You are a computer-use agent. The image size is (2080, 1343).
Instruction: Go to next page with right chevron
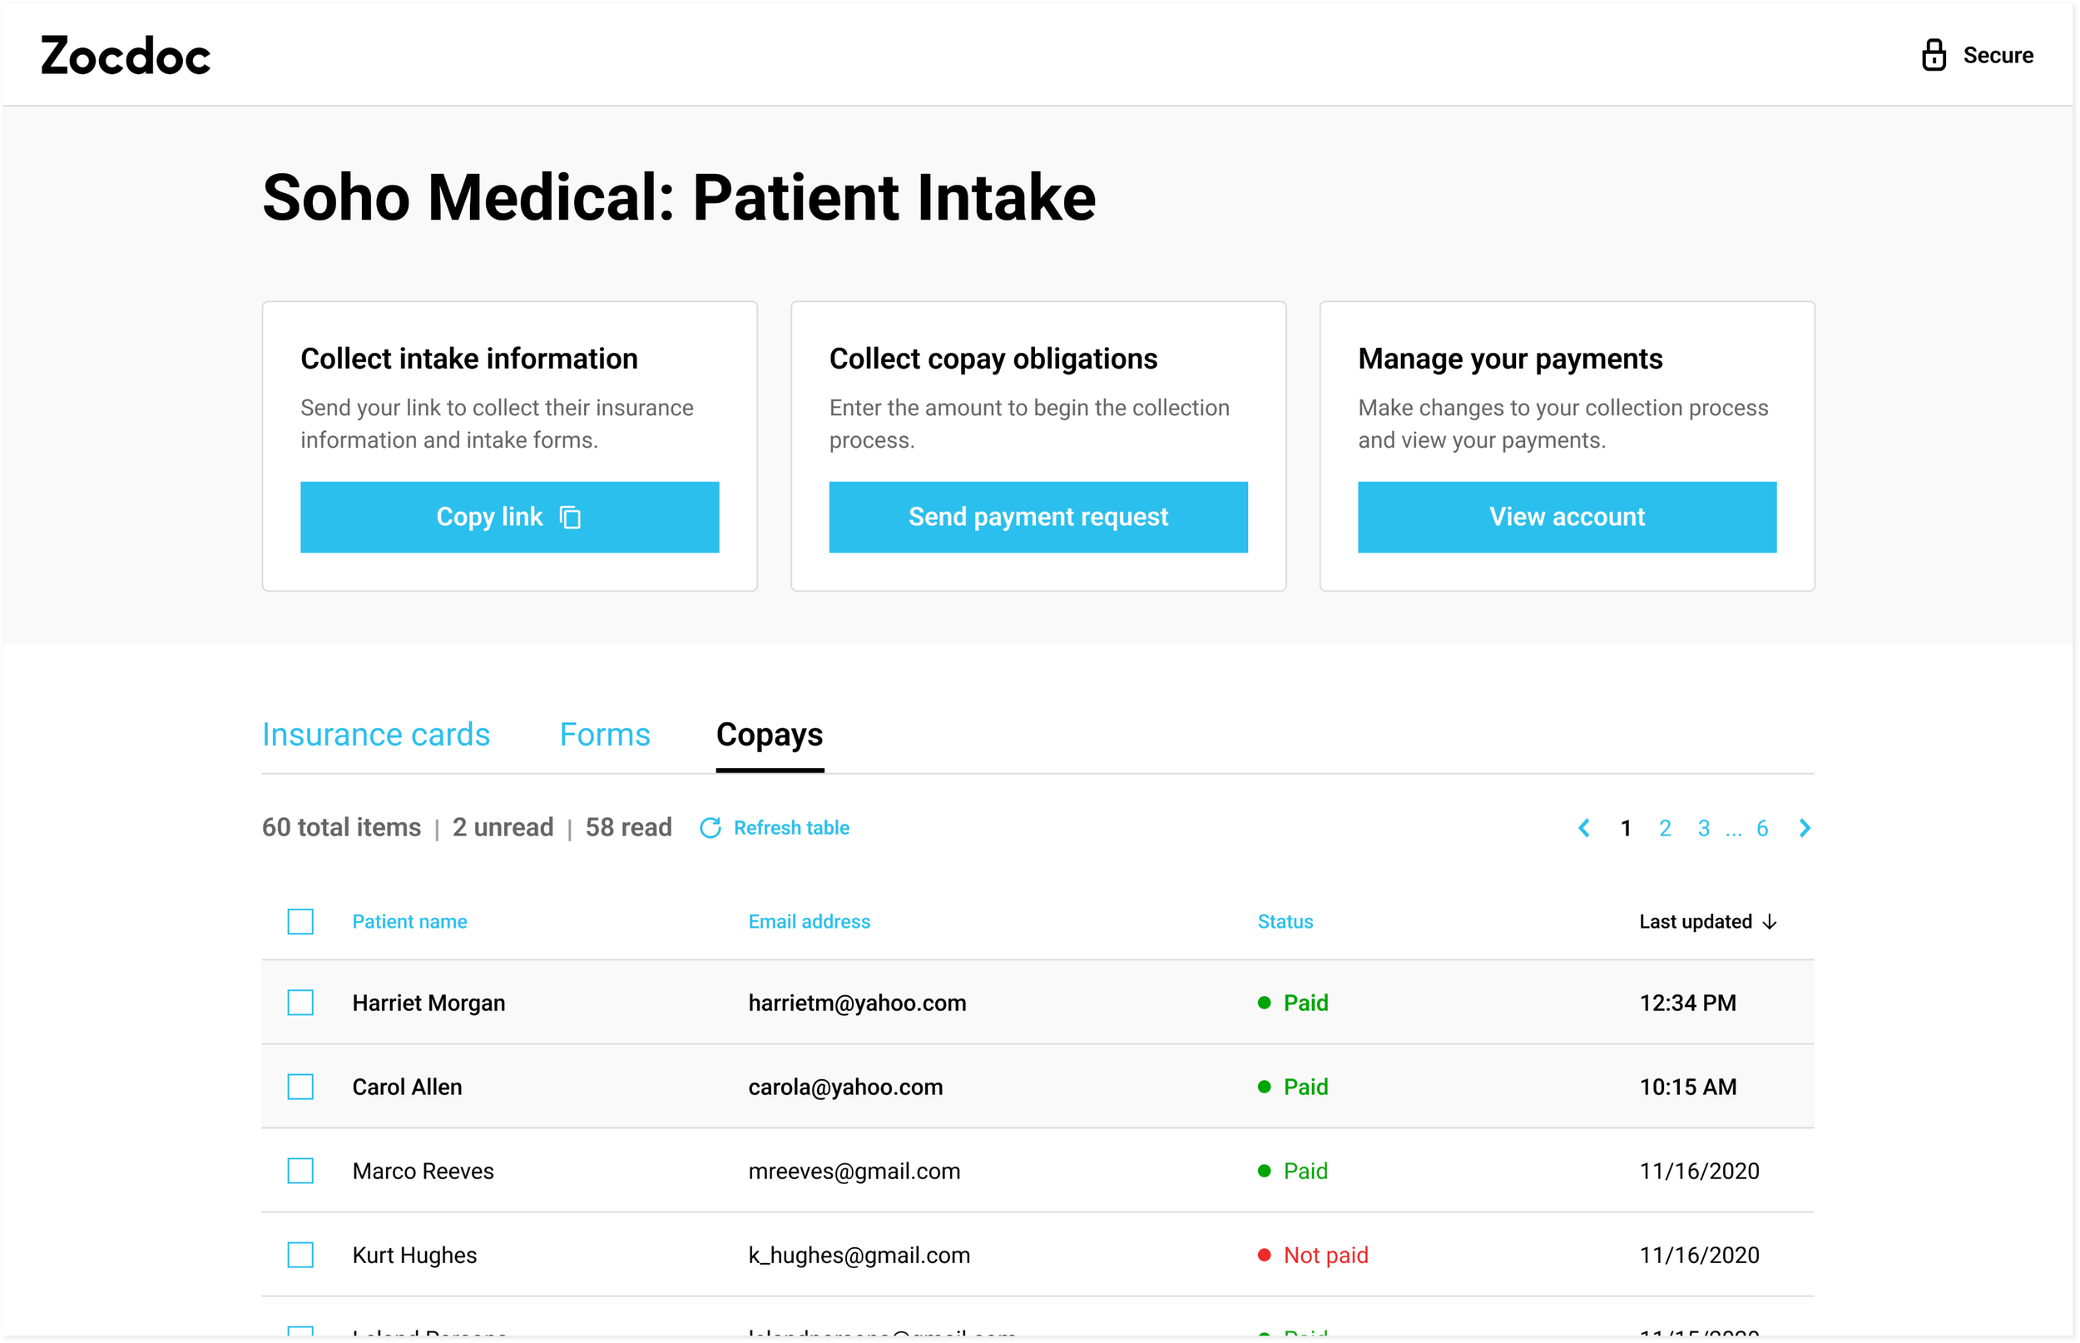click(1805, 828)
